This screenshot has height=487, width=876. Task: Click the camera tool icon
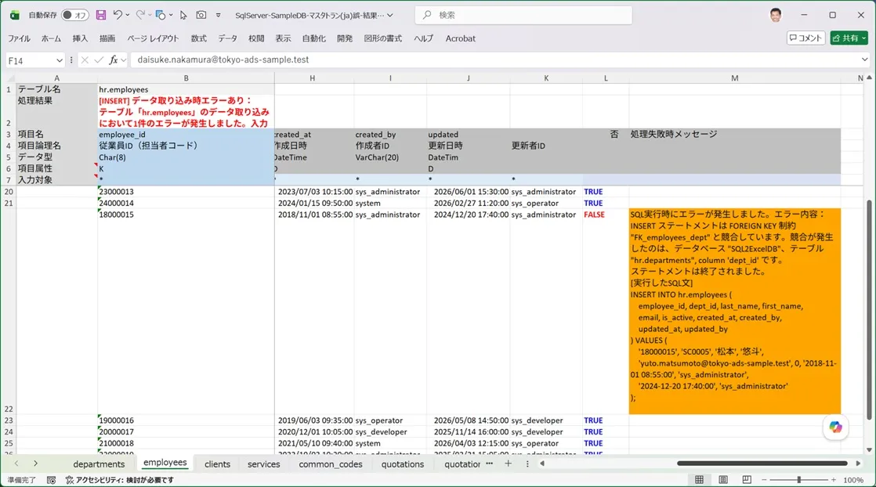201,15
